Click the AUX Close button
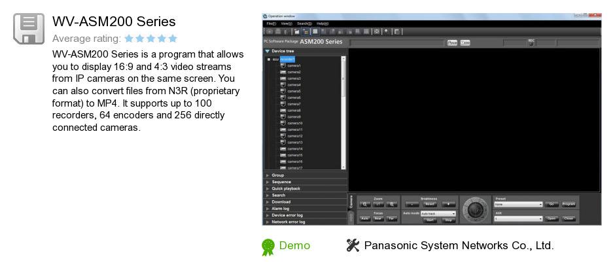This screenshot has width=615, height=276. point(569,218)
